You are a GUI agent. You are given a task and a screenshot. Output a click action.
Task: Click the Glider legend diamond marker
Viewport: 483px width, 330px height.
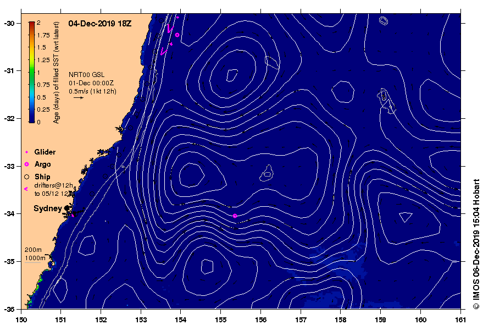27,152
